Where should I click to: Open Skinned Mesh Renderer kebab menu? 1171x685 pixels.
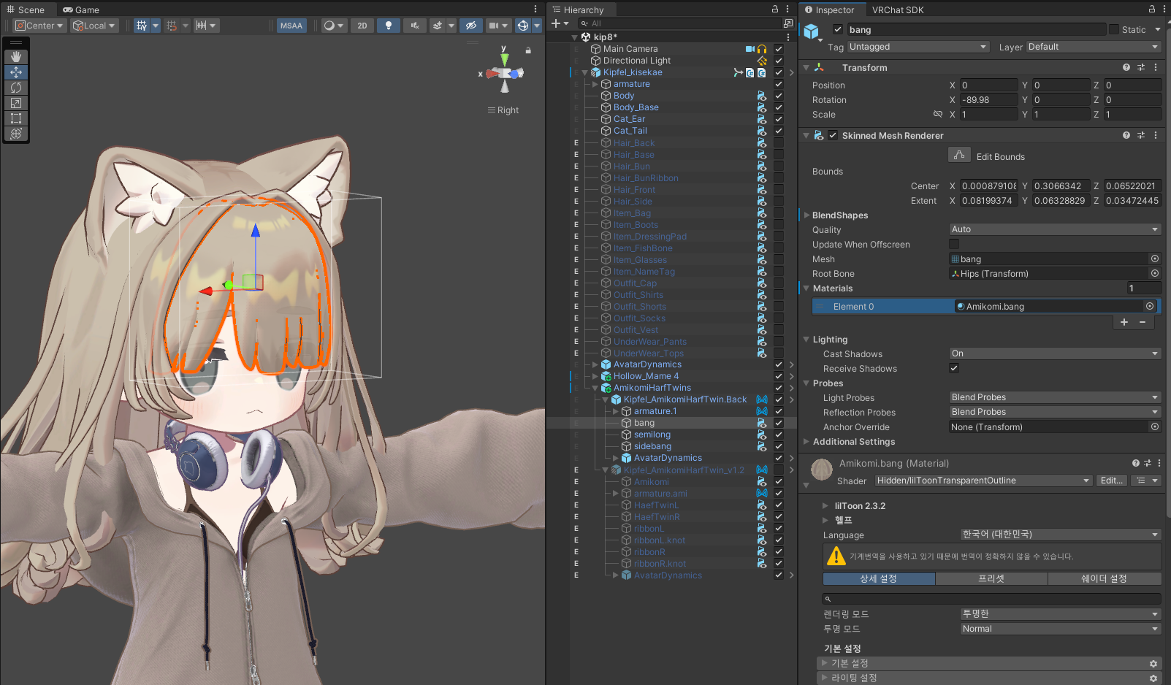pyautogui.click(x=1156, y=135)
